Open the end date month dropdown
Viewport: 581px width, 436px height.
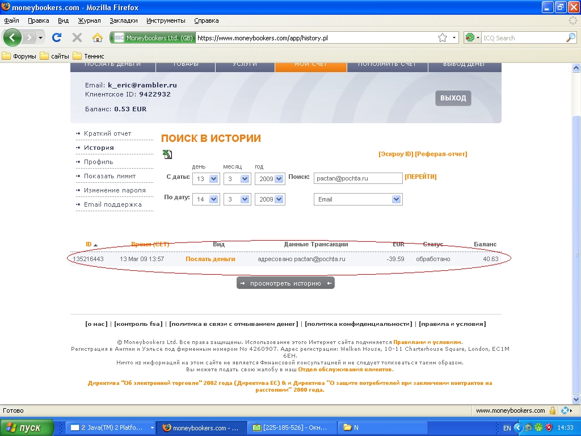pyautogui.click(x=245, y=199)
